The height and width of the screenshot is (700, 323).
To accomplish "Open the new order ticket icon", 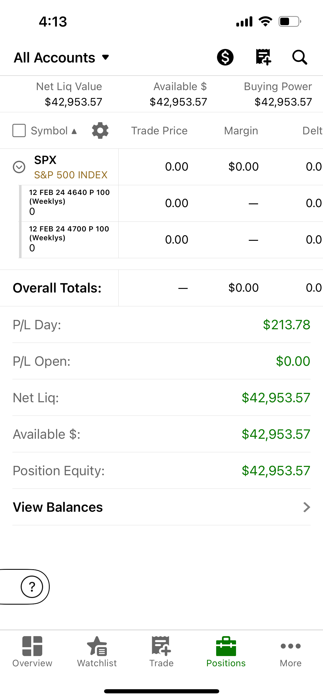I will coord(263,57).
